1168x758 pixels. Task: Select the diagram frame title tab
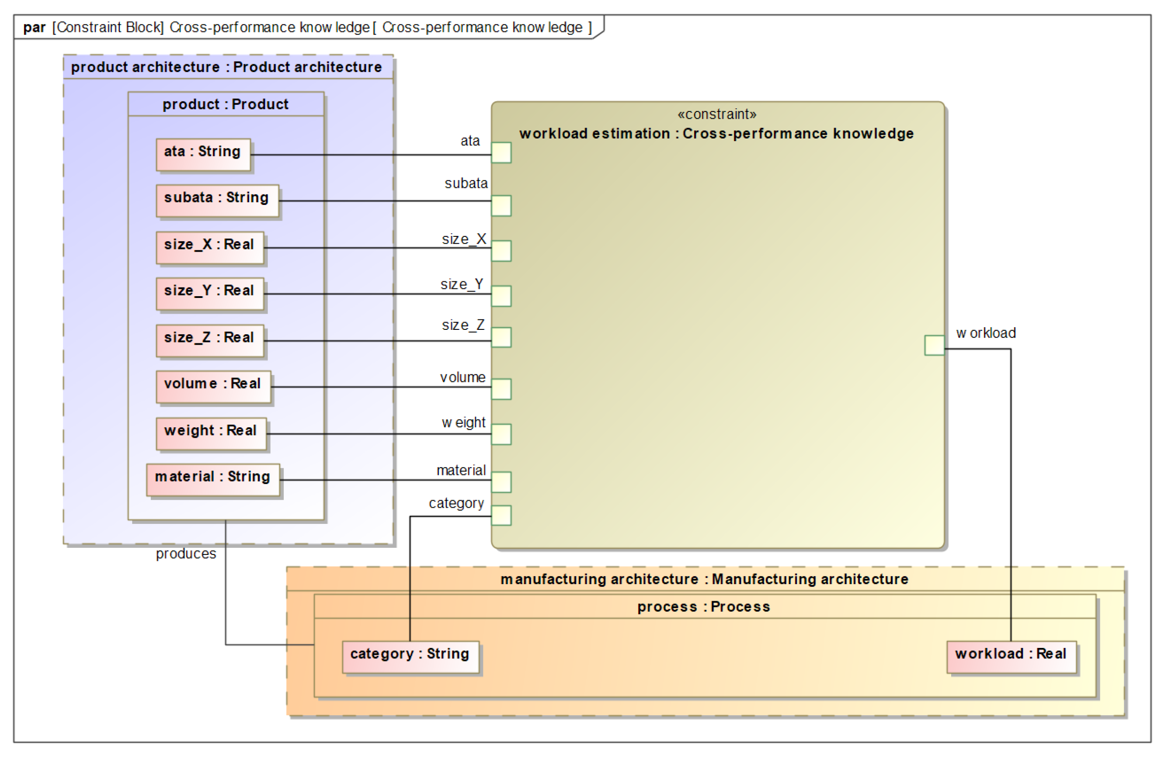pyautogui.click(x=307, y=27)
